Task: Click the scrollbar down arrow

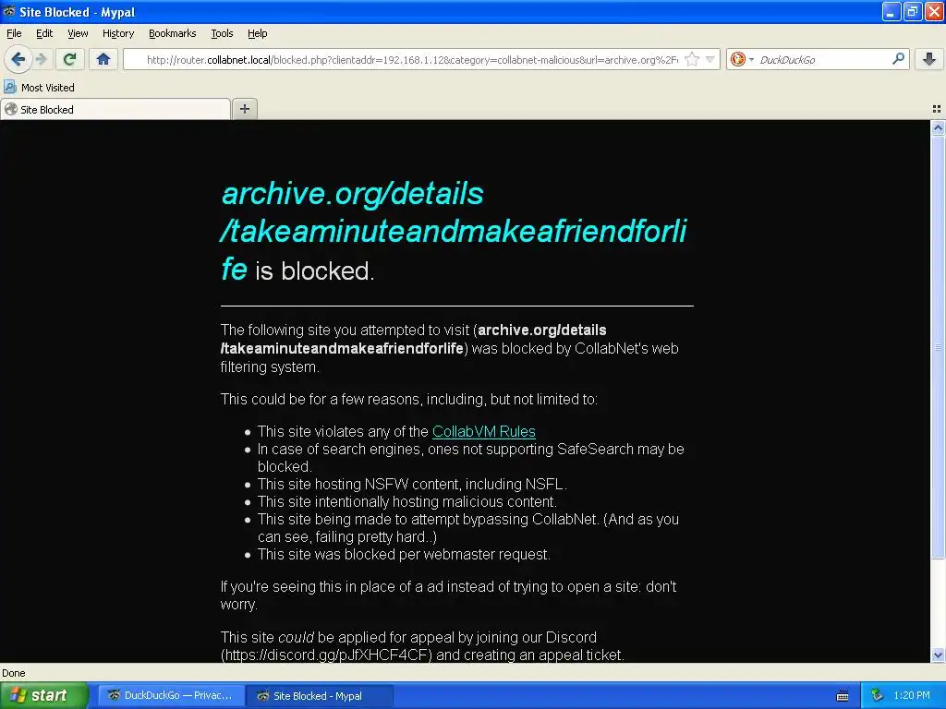Action: pos(938,655)
